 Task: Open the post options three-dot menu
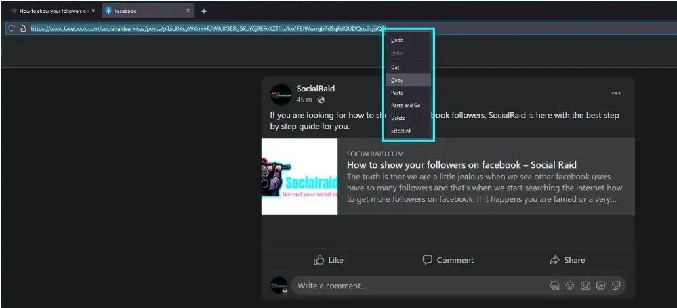pos(616,93)
